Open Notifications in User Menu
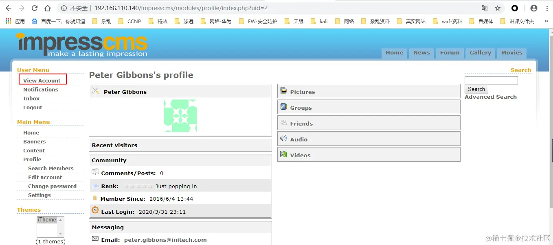 tap(40, 89)
